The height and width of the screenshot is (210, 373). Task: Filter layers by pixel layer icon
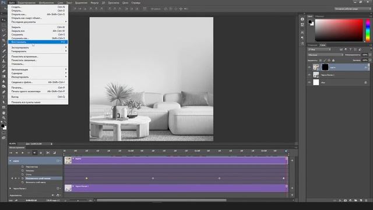pos(341,50)
